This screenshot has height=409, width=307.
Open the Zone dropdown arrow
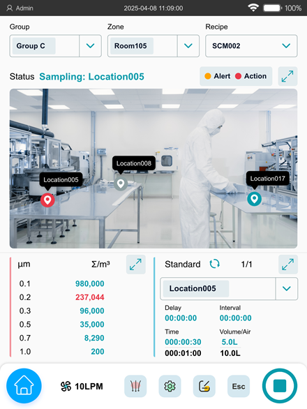tap(188, 46)
